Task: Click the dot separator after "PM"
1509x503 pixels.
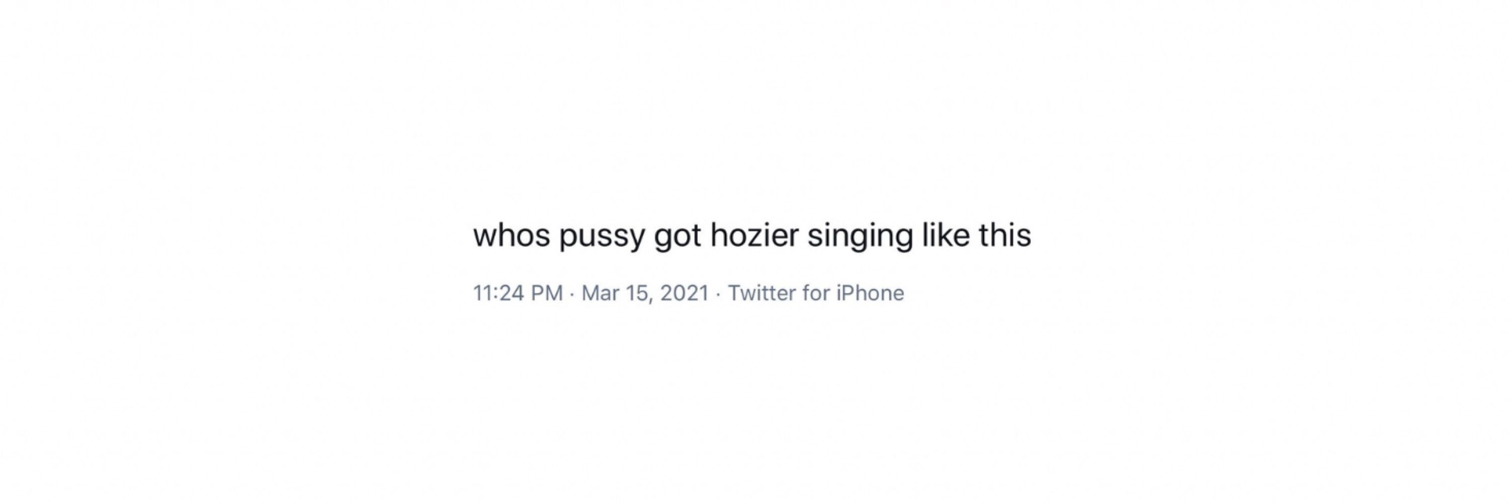Action: tap(572, 293)
